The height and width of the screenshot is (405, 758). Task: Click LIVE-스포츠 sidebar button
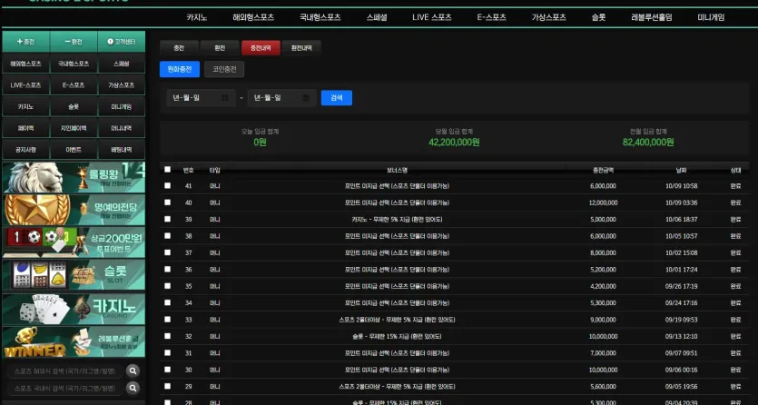click(x=25, y=85)
